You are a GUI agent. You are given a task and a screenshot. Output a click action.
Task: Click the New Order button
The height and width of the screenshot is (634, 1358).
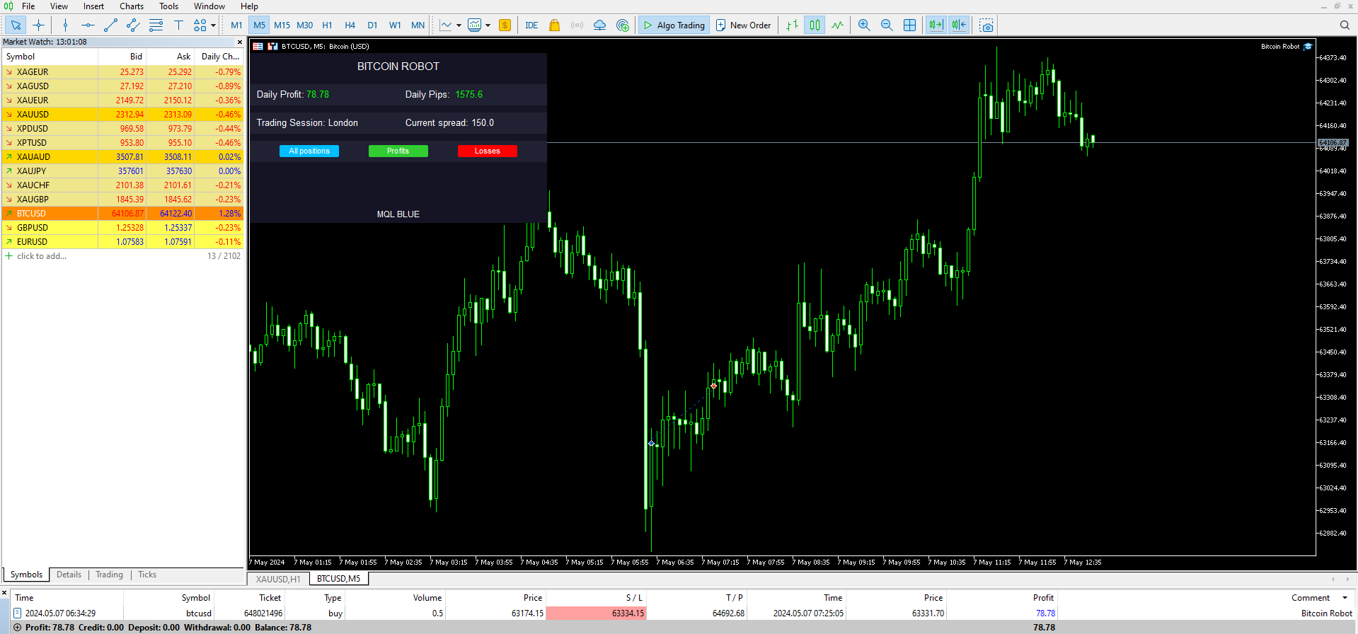(x=743, y=25)
